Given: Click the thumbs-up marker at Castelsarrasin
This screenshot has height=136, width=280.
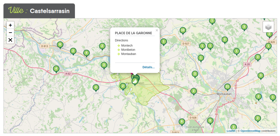Looking at the screenshot, I should coord(135,81).
